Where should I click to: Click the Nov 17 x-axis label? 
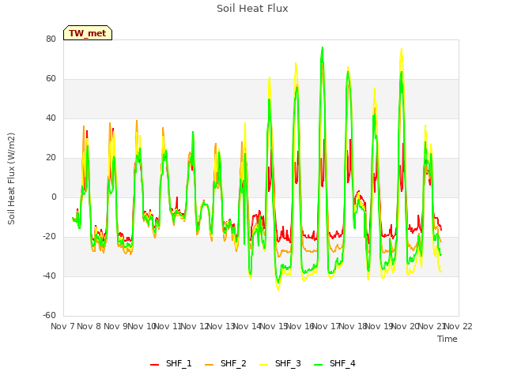[x=326, y=326]
